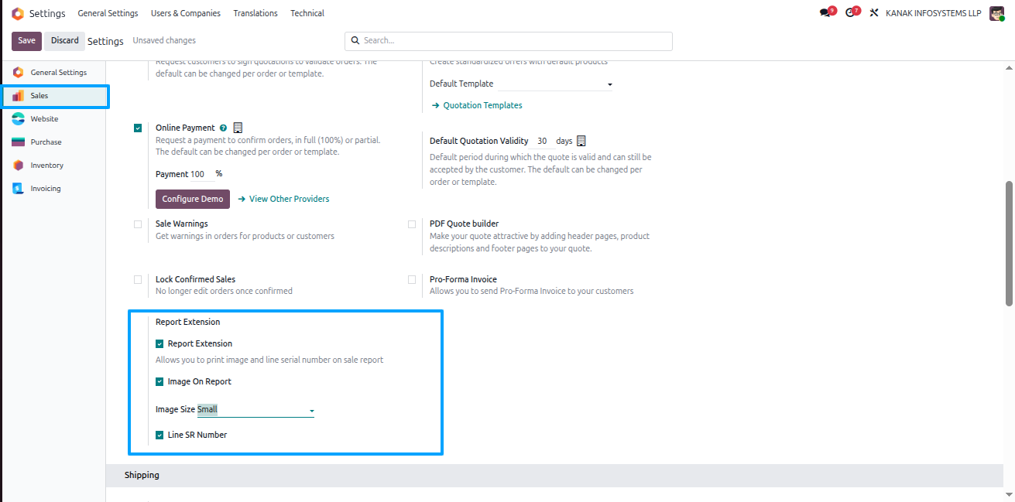Enable the Lock Confirmed Sales checkbox
The width and height of the screenshot is (1015, 502).
point(138,280)
